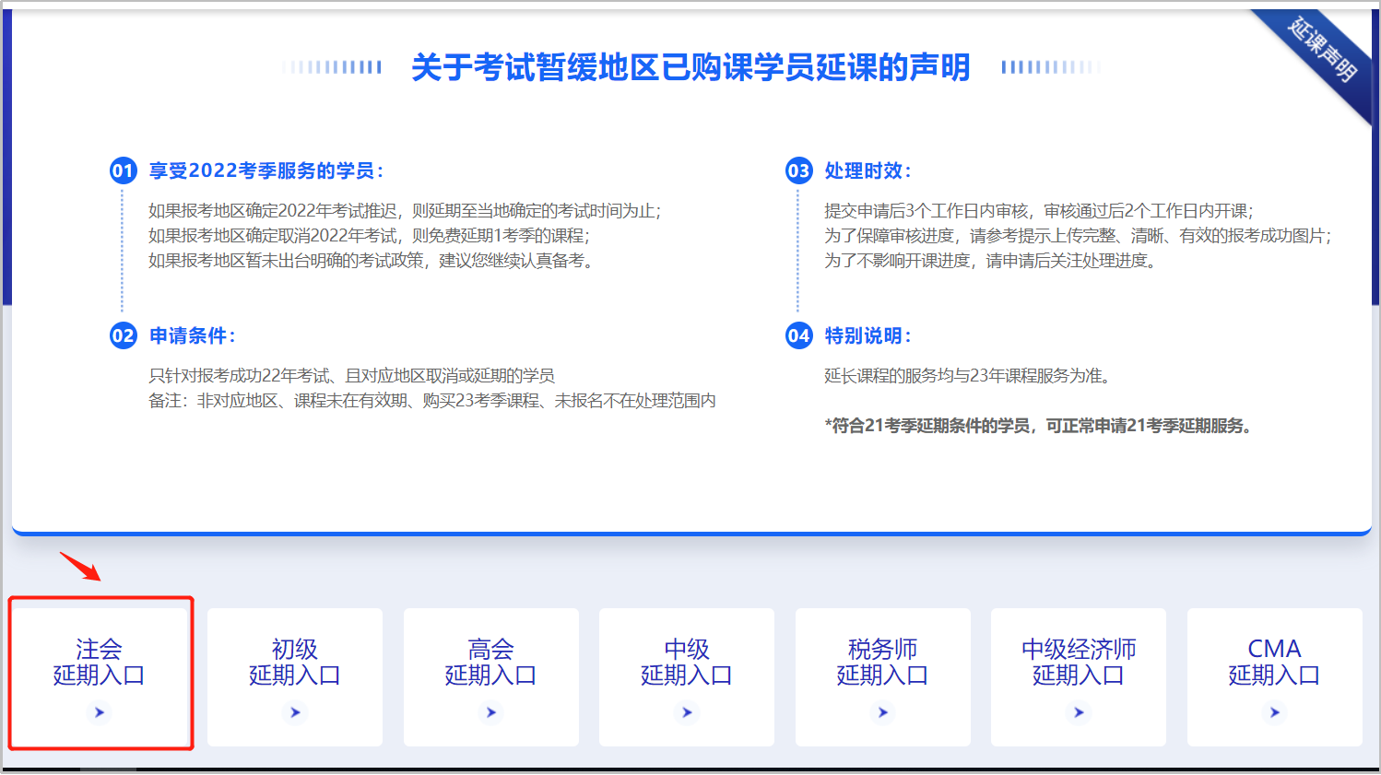
Task: Click the arrow icon under 注会延期入口
Action: [100, 712]
